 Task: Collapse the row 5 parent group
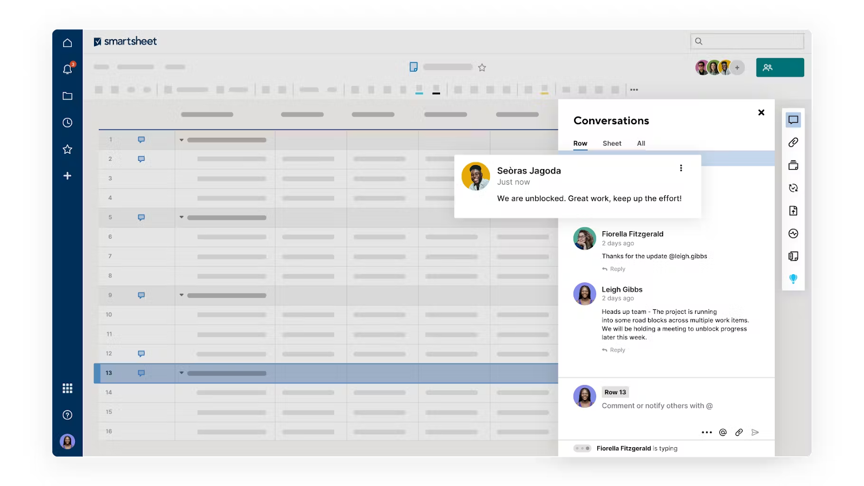(181, 218)
